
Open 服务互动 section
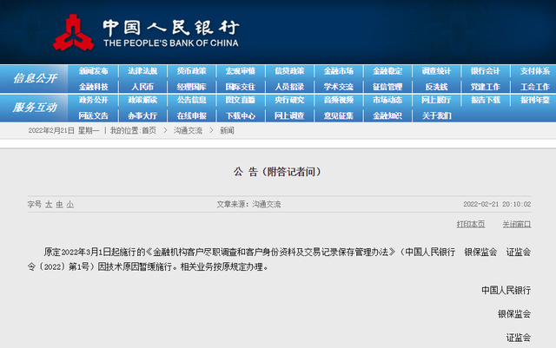[35, 107]
